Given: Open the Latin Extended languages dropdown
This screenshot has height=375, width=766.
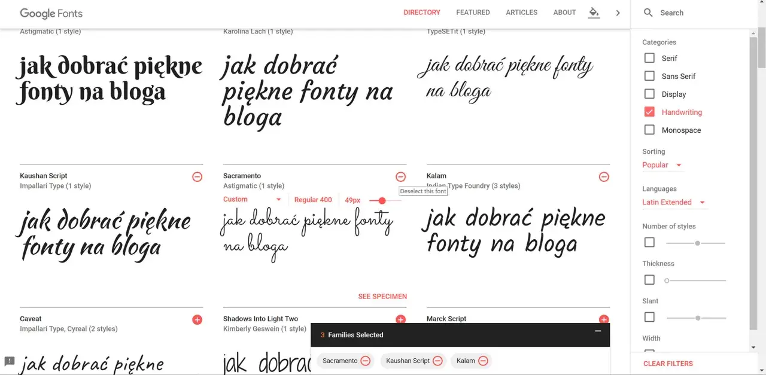Looking at the screenshot, I should pyautogui.click(x=674, y=202).
